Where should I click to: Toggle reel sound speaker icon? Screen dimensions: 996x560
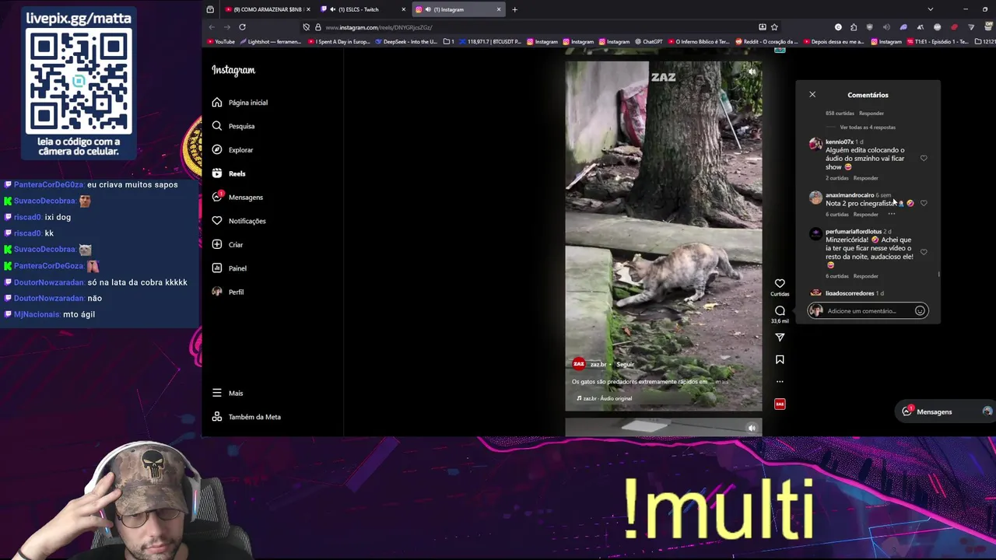coord(752,72)
